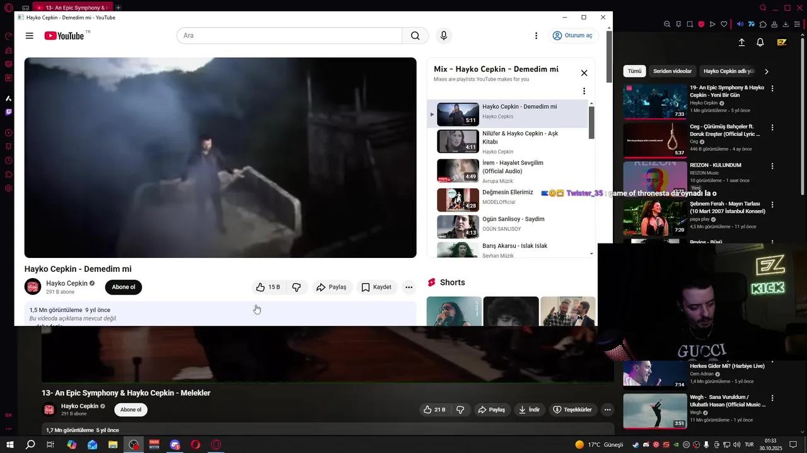Screen dimensions: 807x453
Task: Click the Mix playlist scrollbar up arrow
Action: [591, 103]
